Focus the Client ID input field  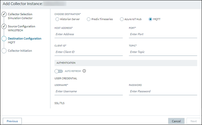pos(88,52)
